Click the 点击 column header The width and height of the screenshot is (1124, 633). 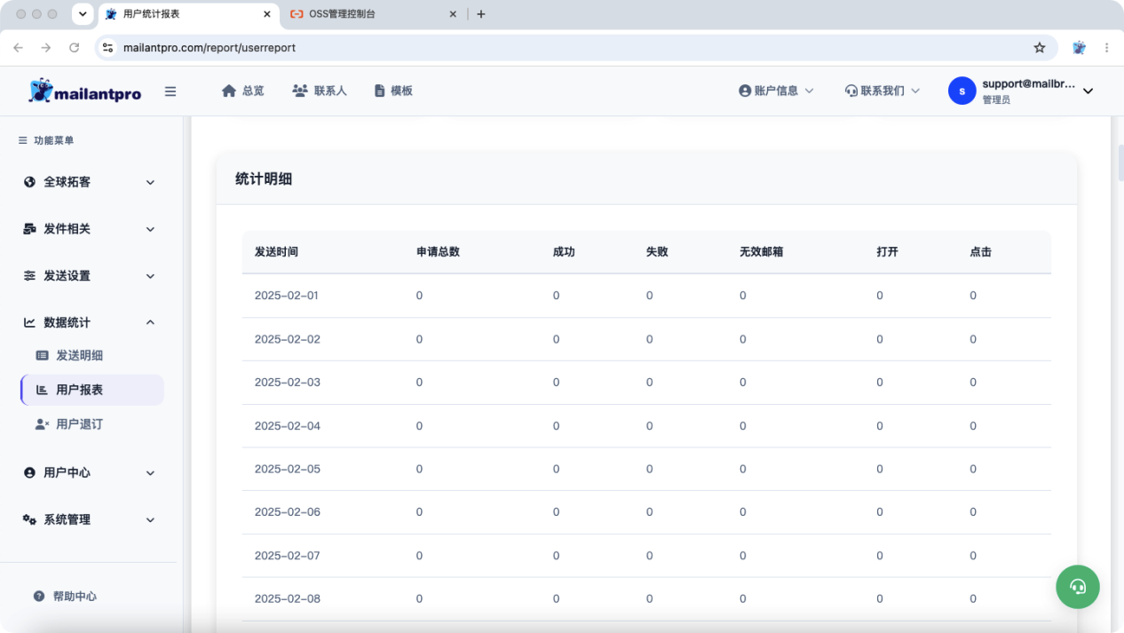[980, 252]
